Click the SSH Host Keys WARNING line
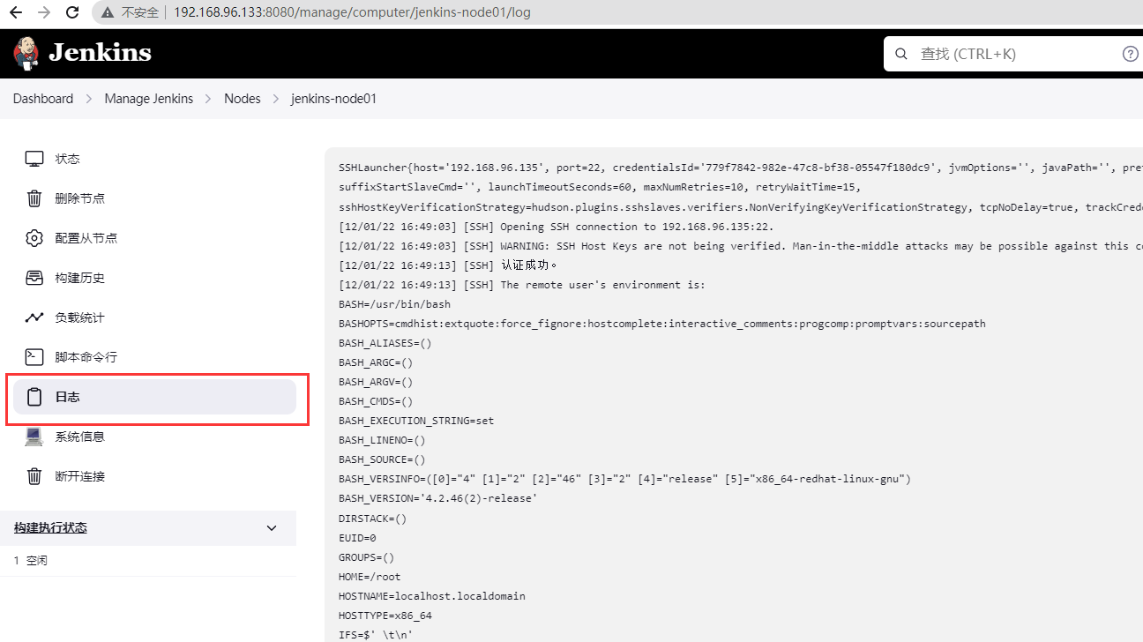Image resolution: width=1143 pixels, height=642 pixels. 739,246
